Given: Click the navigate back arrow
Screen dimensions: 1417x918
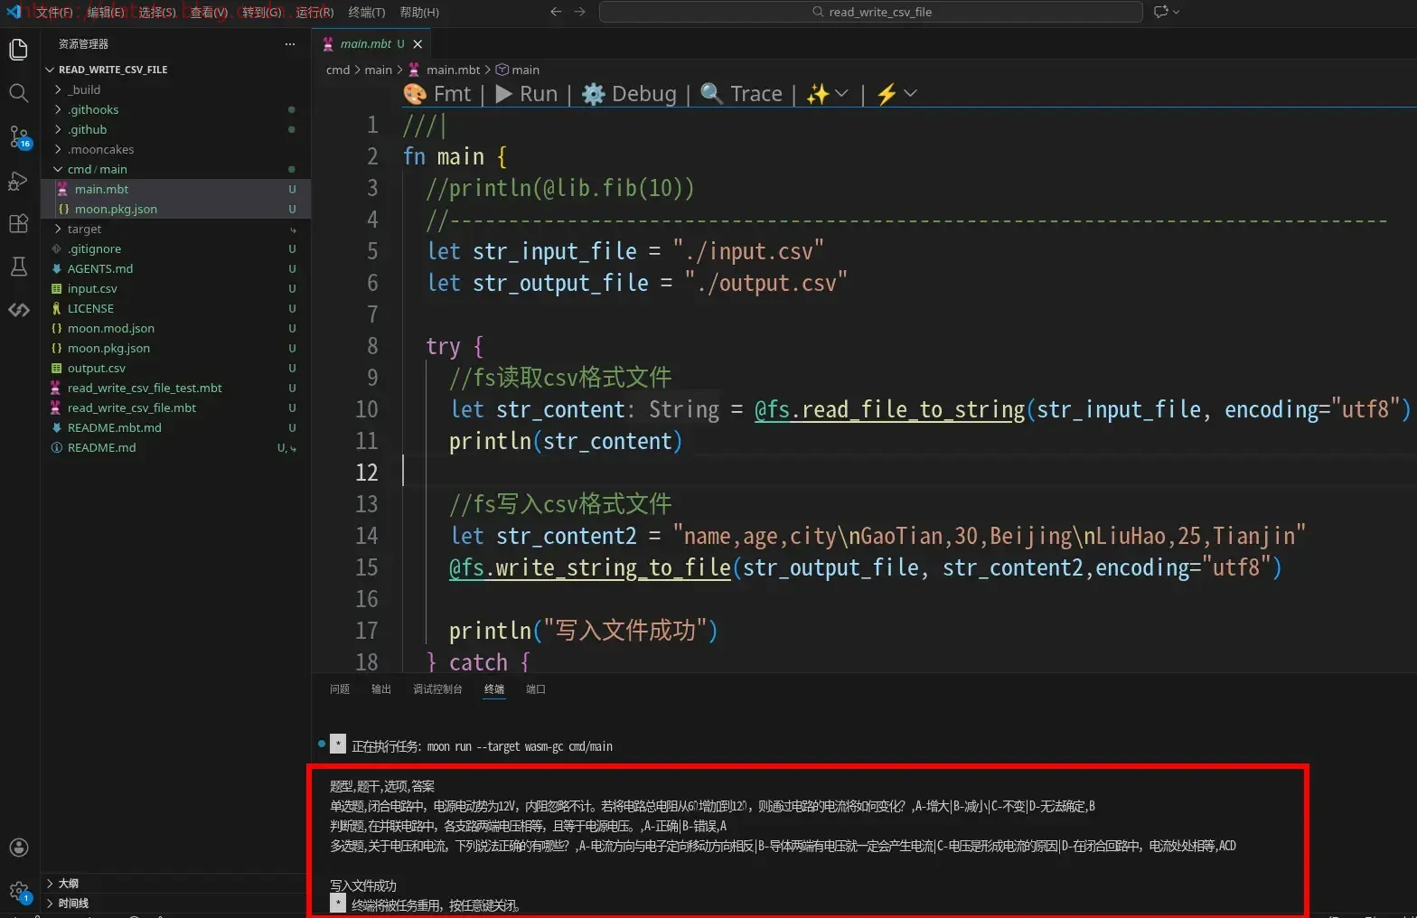Looking at the screenshot, I should point(556,12).
